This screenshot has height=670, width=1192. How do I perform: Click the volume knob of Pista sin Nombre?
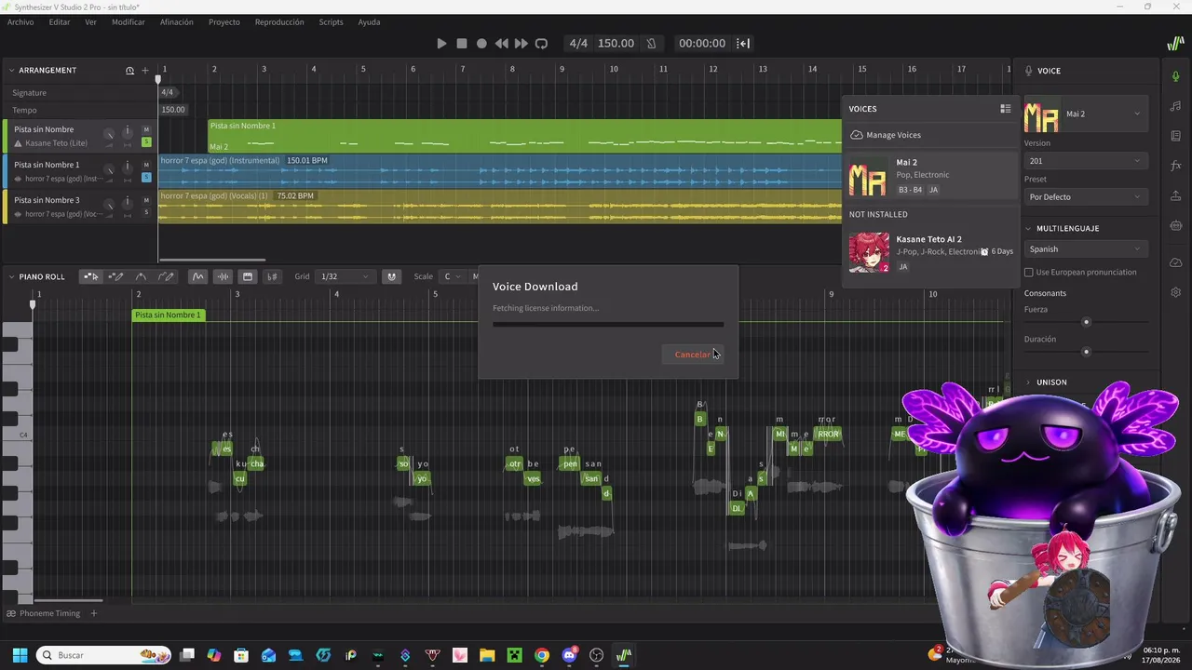point(109,135)
